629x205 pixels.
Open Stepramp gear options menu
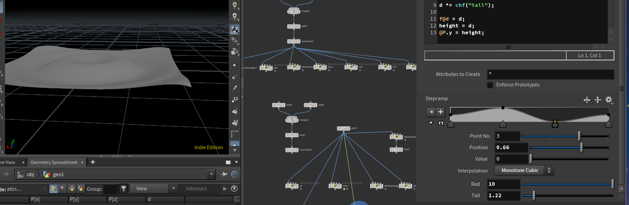[x=609, y=100]
